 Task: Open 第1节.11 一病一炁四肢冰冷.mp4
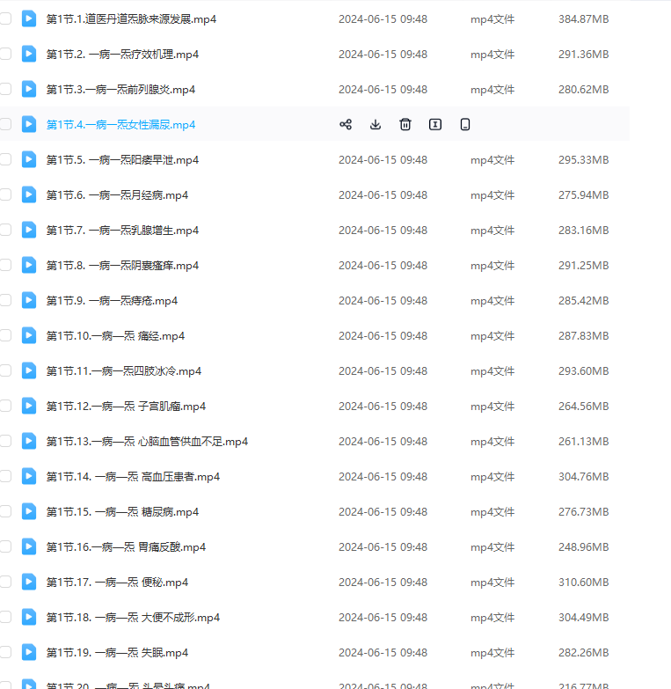(x=123, y=371)
